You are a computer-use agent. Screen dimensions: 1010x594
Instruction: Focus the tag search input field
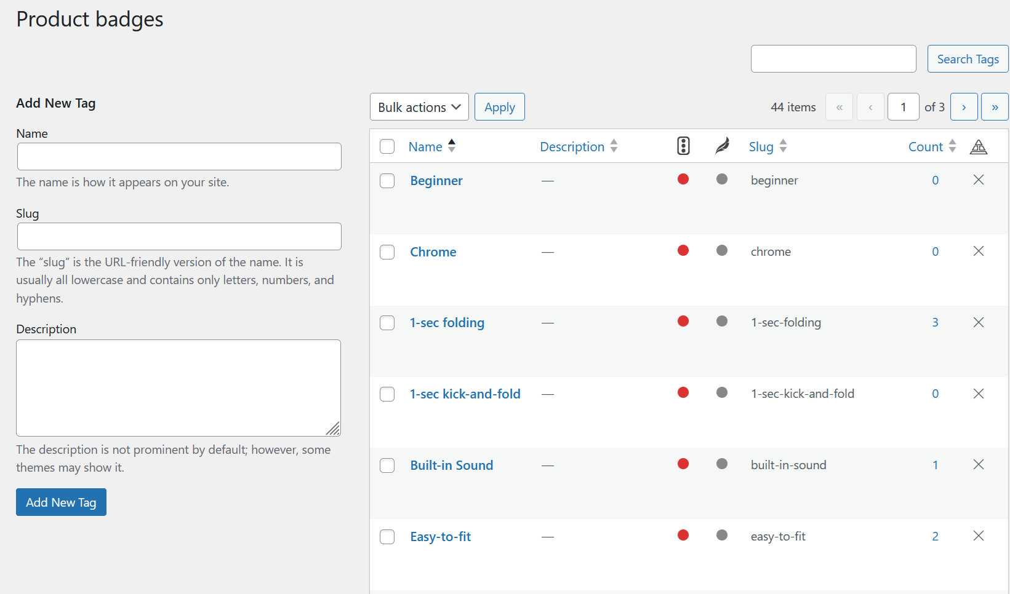(833, 58)
